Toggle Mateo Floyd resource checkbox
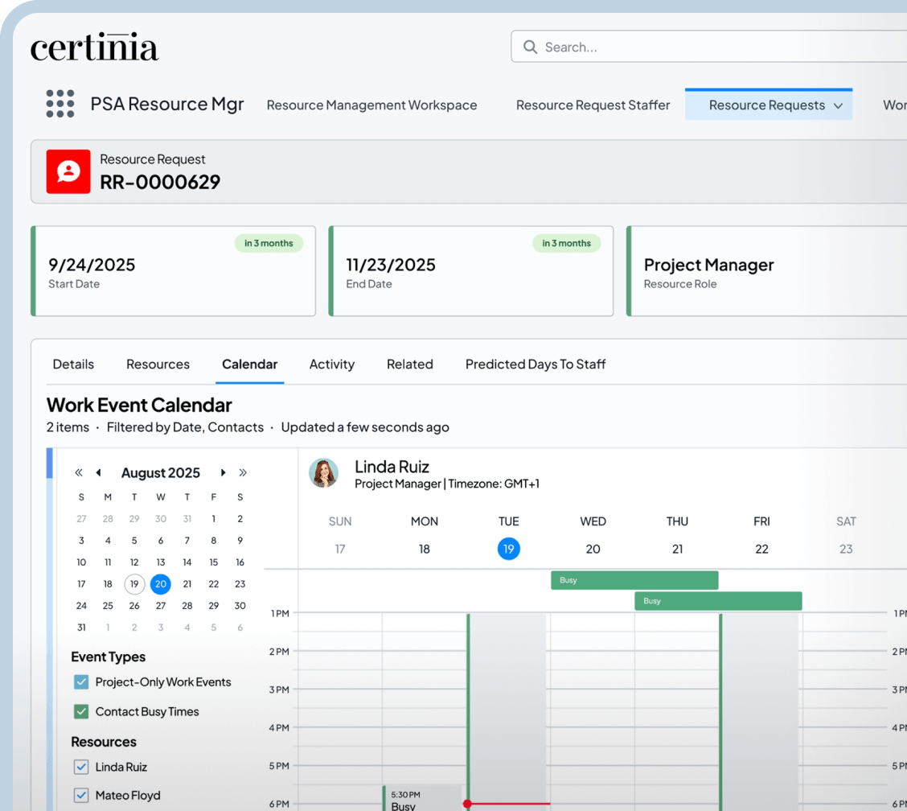Screen dimensions: 907x811 [81, 796]
